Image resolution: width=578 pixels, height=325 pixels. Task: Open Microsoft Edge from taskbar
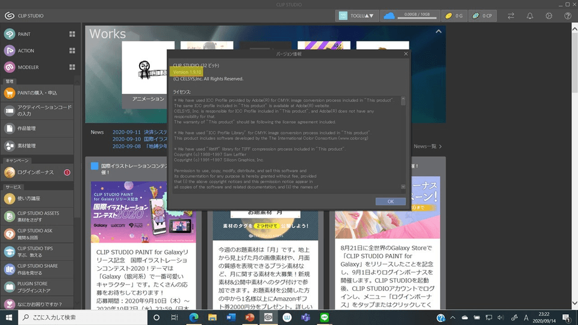(193, 317)
